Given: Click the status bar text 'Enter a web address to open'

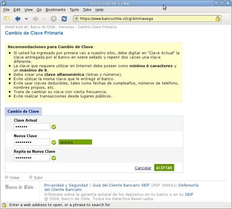Looking at the screenshot, I should (x=36, y=205).
